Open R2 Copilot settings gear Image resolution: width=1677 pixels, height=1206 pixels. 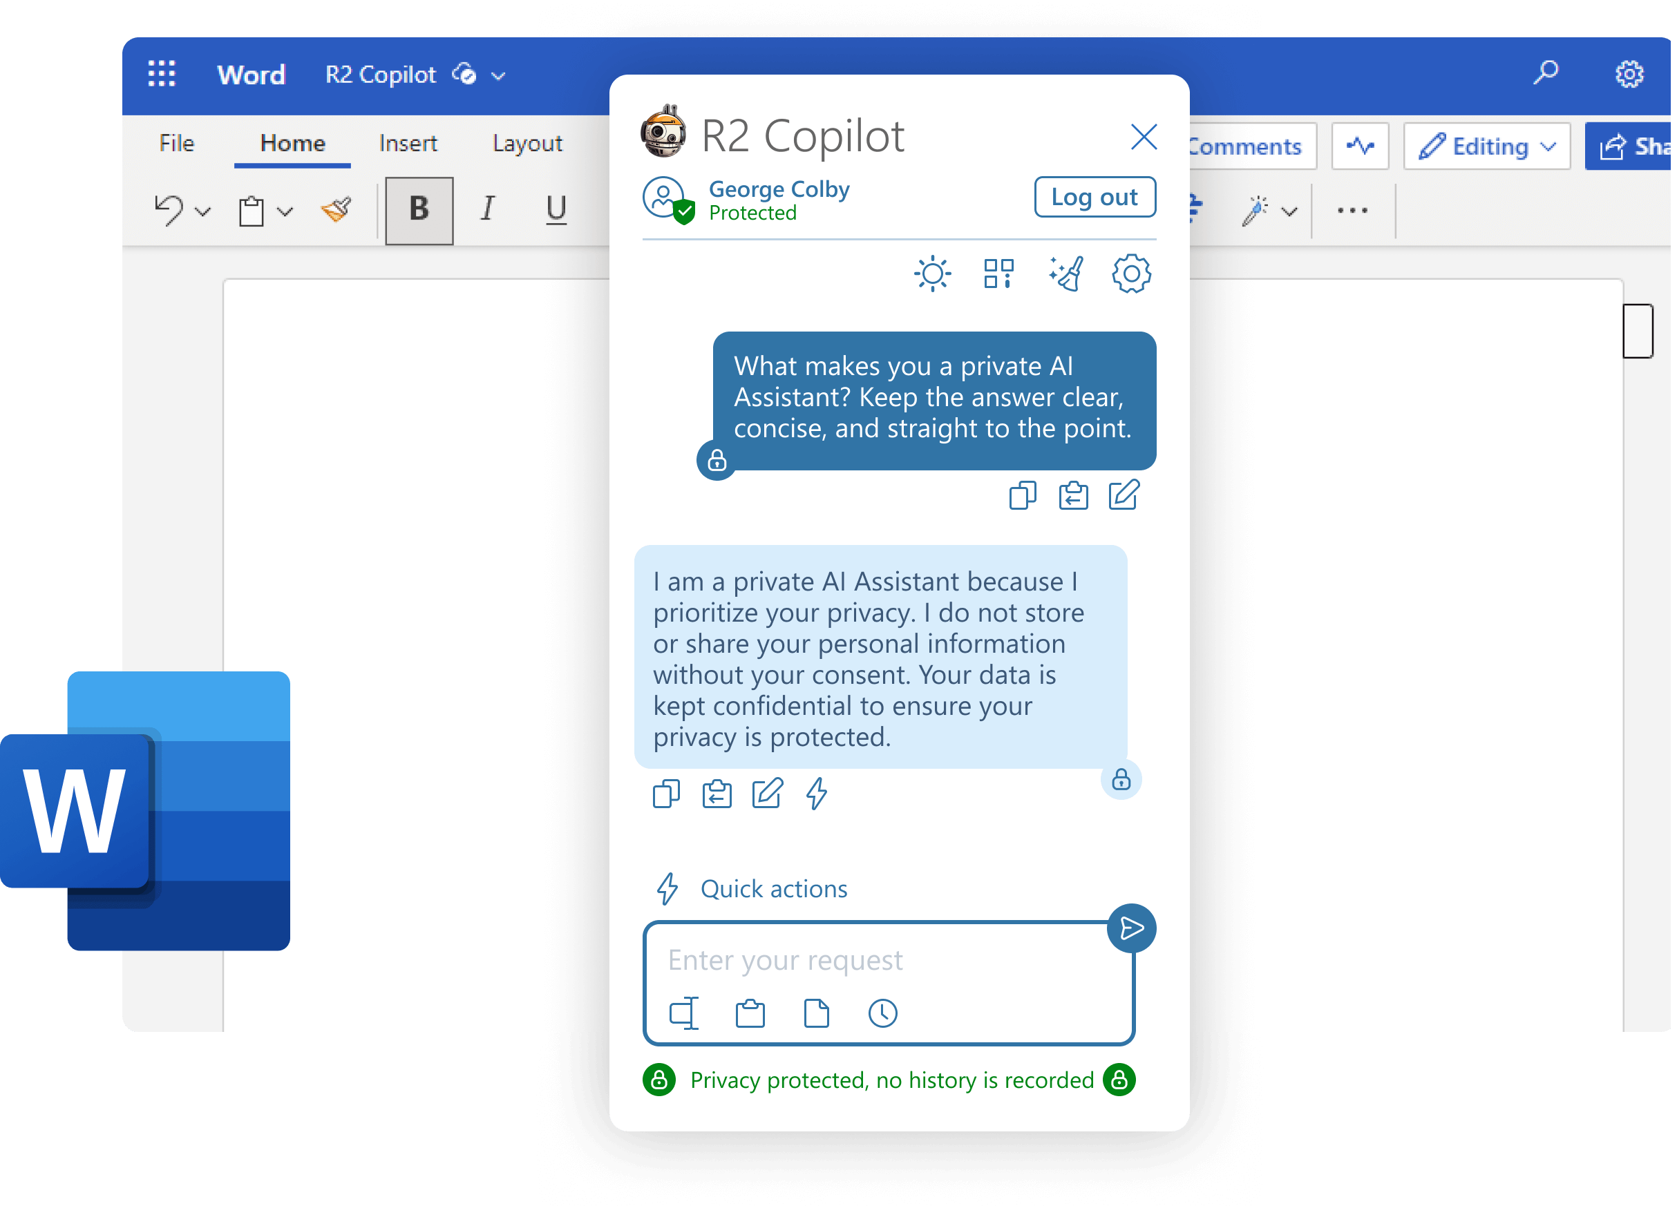click(1132, 274)
